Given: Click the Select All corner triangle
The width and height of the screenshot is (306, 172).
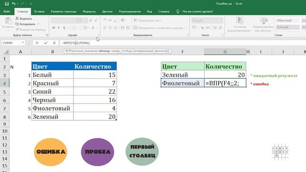Looking at the screenshot, I should click(x=6, y=52).
